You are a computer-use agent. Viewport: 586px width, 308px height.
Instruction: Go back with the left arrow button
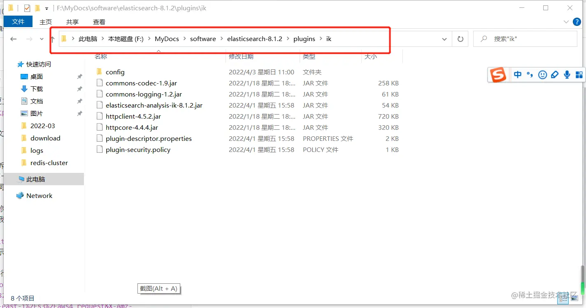click(x=13, y=38)
